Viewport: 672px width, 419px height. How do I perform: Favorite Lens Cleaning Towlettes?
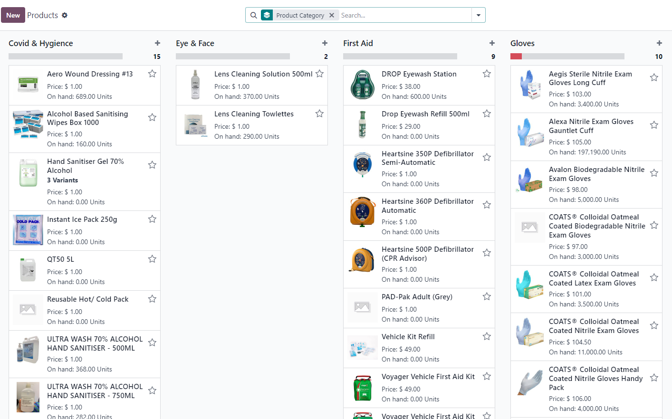(x=319, y=114)
